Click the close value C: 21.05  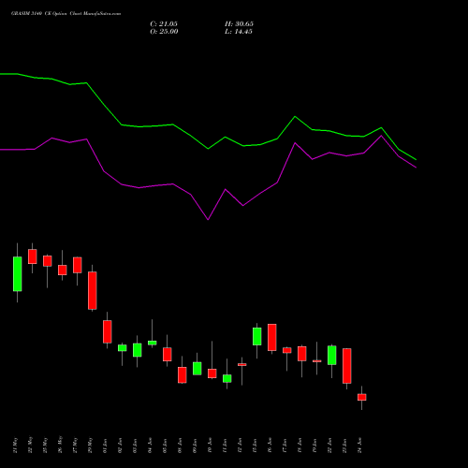pos(164,24)
